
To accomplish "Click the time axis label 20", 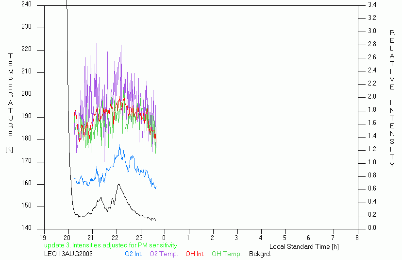I will 67,238.
